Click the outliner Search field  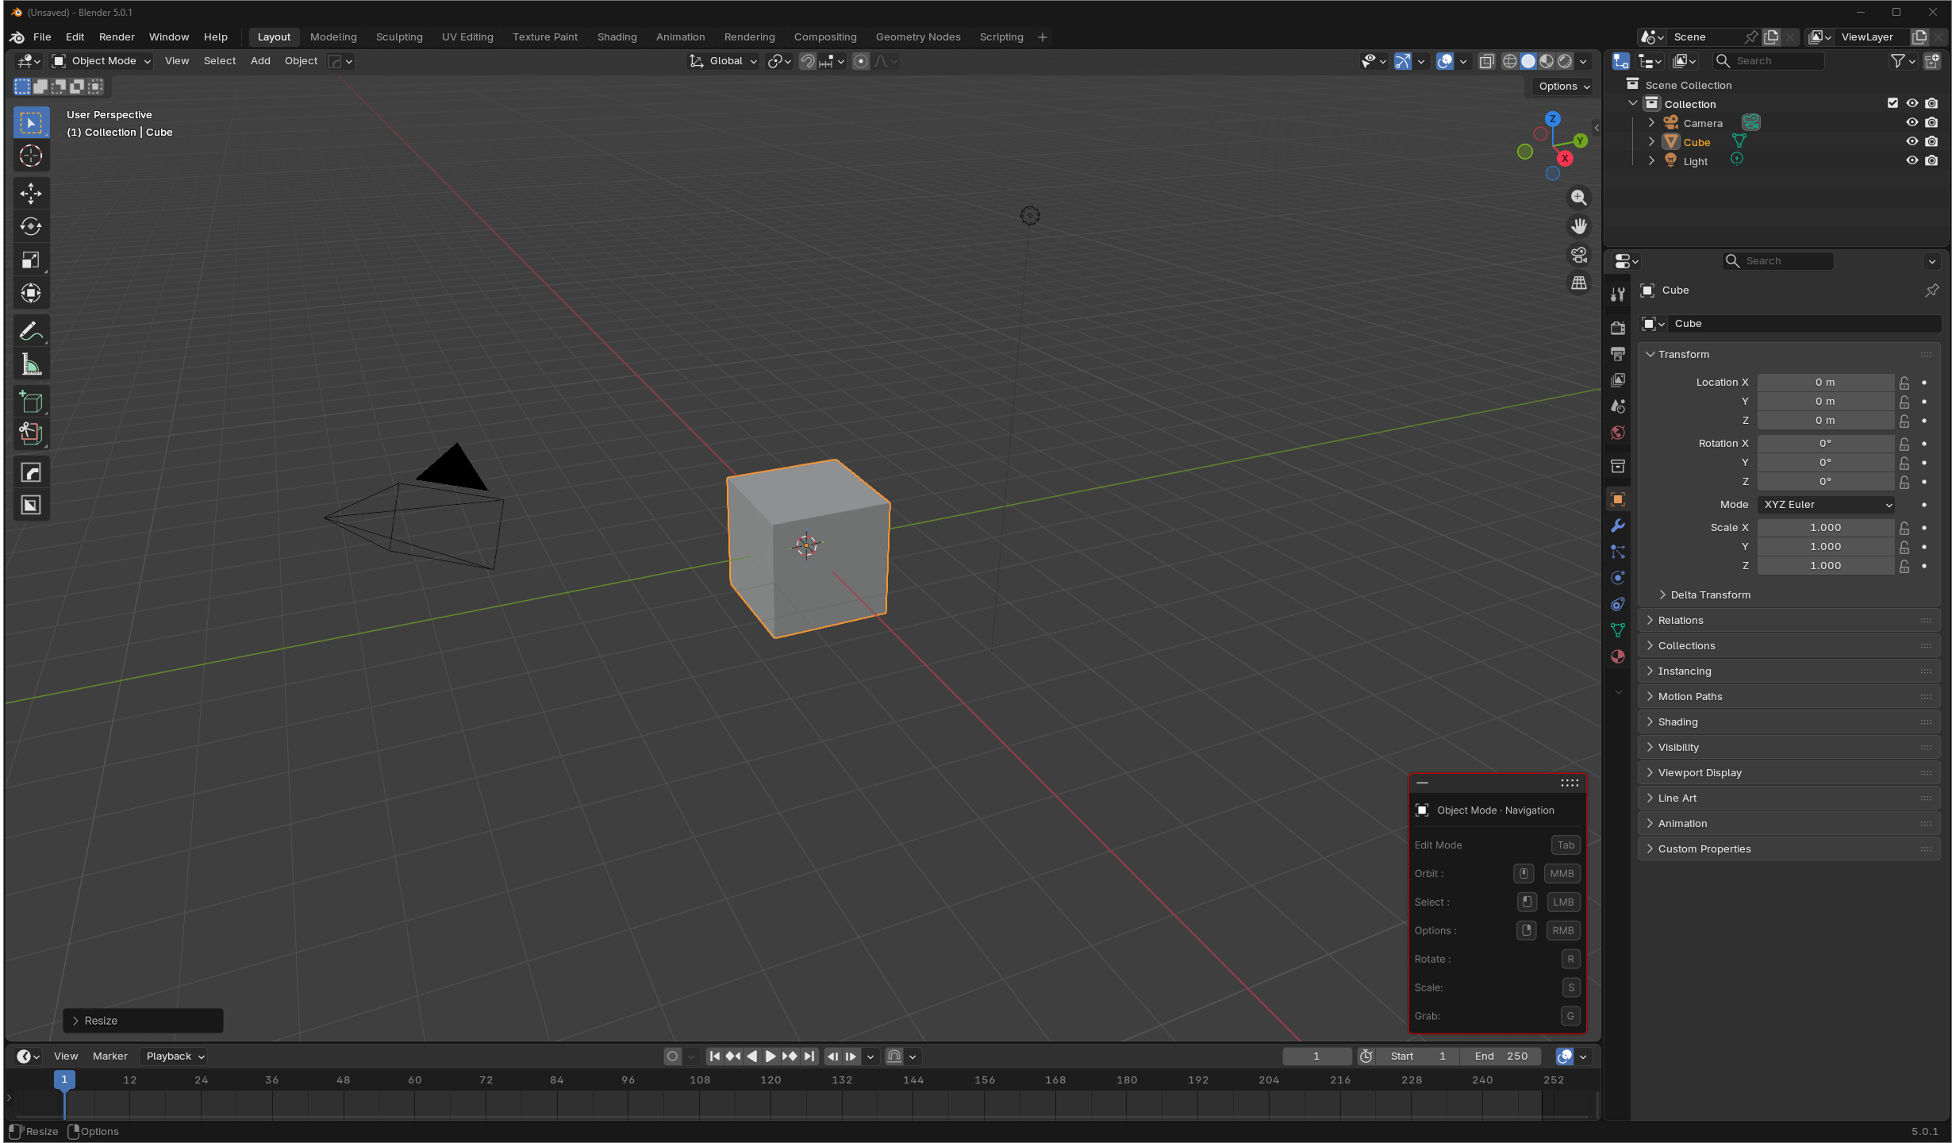pos(1769,61)
